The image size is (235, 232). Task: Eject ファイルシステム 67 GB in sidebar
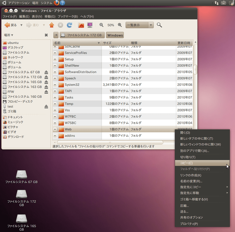(x=46, y=72)
